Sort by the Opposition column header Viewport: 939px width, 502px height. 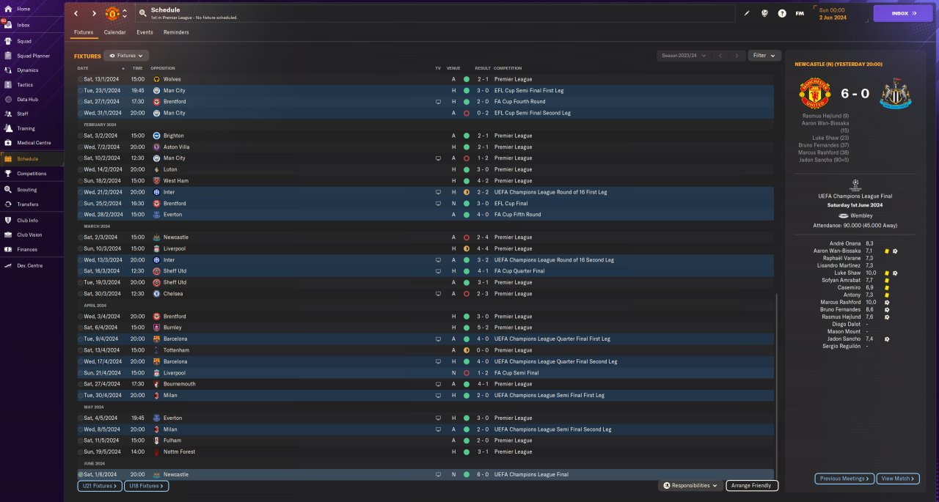coord(163,68)
